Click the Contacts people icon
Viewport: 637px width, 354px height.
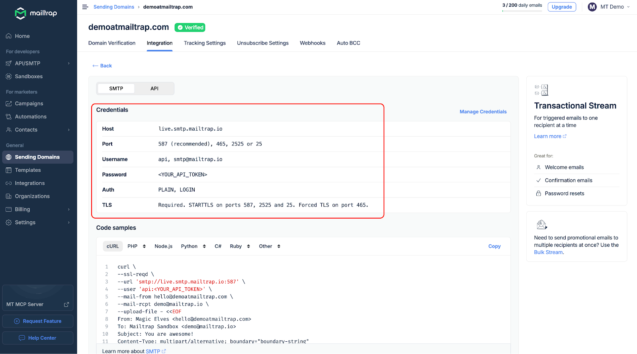tap(9, 130)
